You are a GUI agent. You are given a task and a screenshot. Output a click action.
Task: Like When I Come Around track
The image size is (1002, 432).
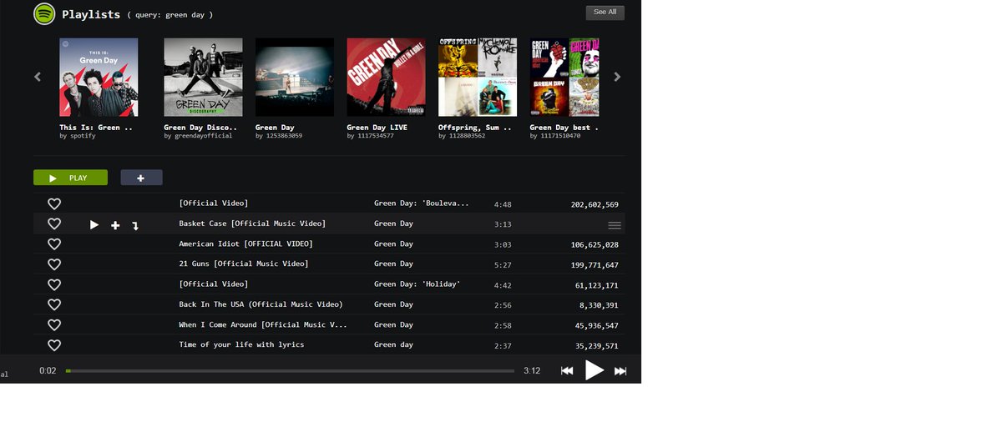(54, 324)
